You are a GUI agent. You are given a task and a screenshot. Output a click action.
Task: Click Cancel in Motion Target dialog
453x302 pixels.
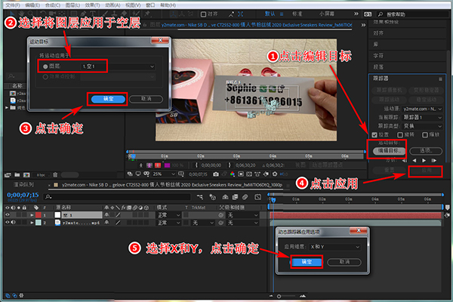coord(146,99)
